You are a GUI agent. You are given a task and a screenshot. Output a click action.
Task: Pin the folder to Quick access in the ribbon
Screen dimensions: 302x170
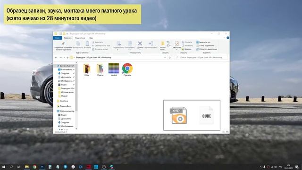coord(63,46)
